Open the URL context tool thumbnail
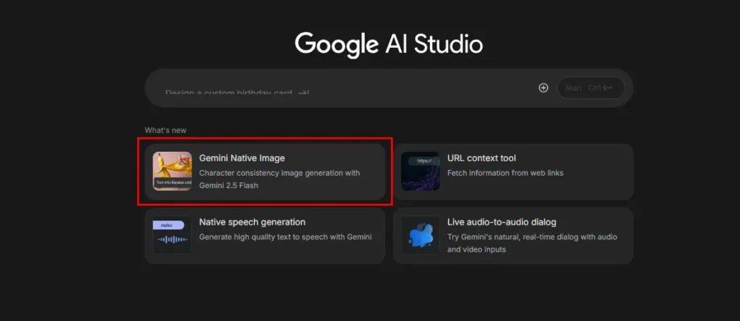This screenshot has height=321, width=740. click(421, 171)
